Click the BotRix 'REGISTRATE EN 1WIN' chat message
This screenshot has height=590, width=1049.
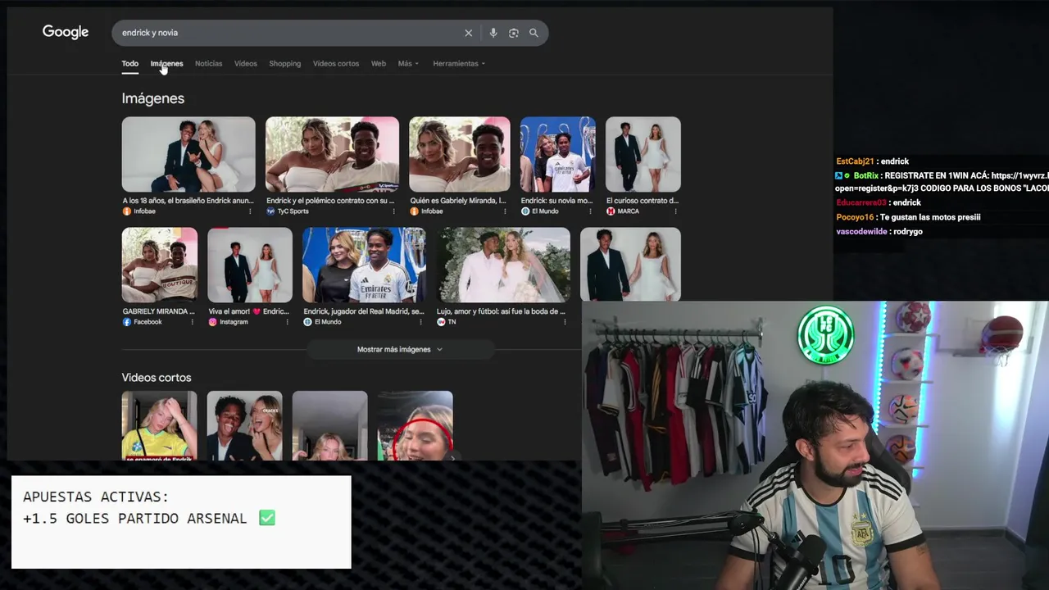click(942, 182)
